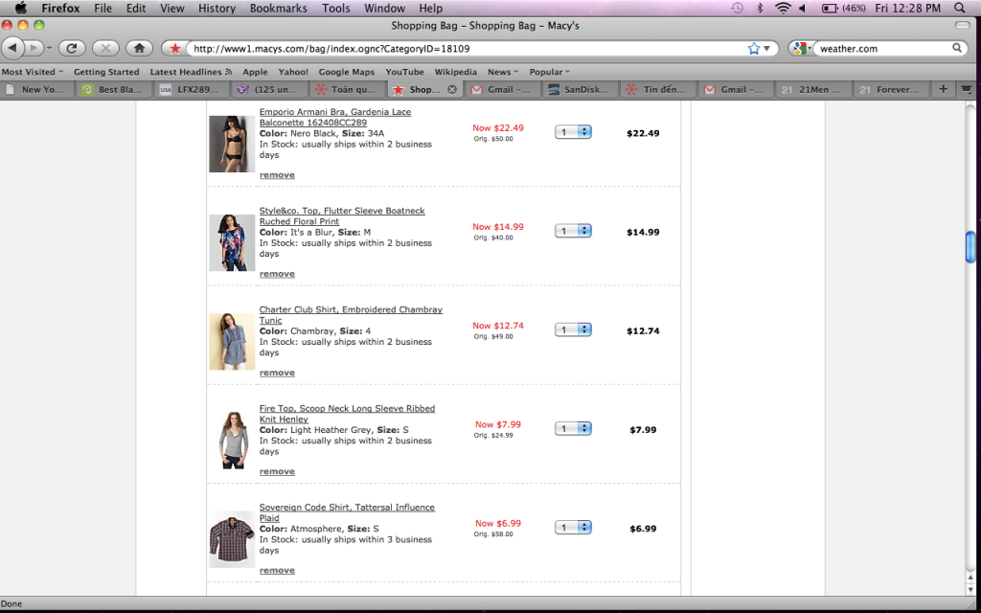Open the Wi-Fi status menu
The width and height of the screenshot is (981, 613).
[x=783, y=8]
